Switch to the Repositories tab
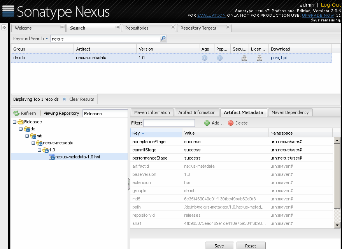342x249 pixels. [137, 28]
